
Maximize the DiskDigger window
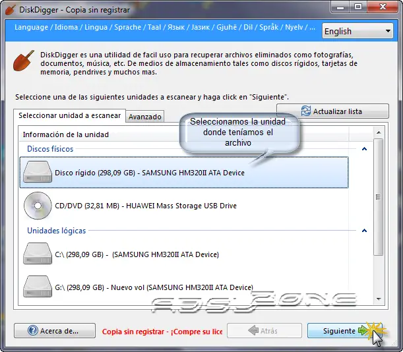pos(358,7)
